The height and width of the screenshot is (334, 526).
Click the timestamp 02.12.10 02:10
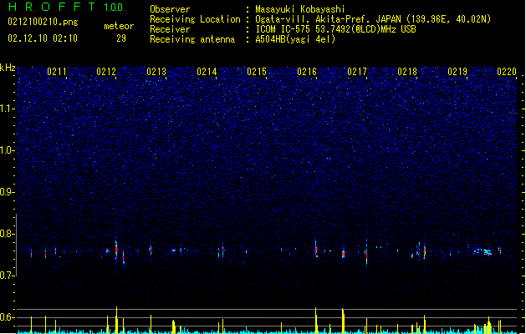43,38
